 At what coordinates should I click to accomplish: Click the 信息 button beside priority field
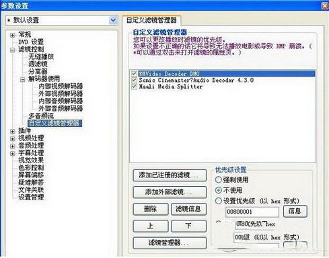pos(295,212)
